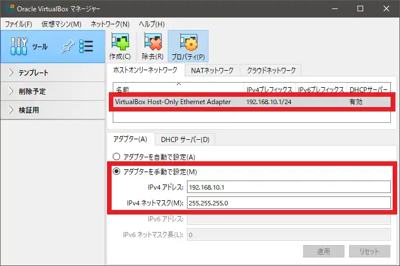Select automatic adapter configuration radio button
This screenshot has width=400, height=266.
click(x=116, y=156)
